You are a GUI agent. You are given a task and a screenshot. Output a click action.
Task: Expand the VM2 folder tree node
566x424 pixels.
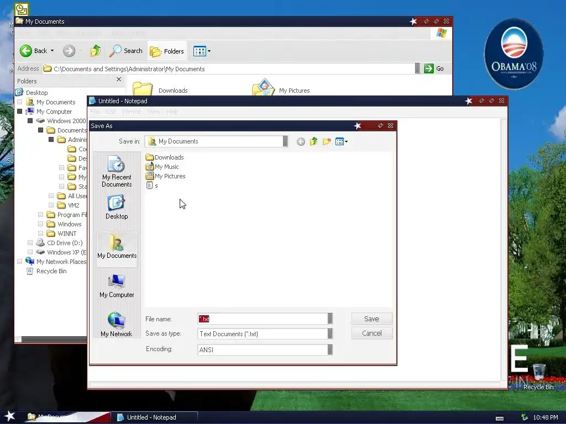51,205
